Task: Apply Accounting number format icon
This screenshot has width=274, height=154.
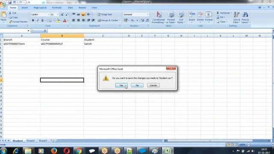Action: coord(125,21)
